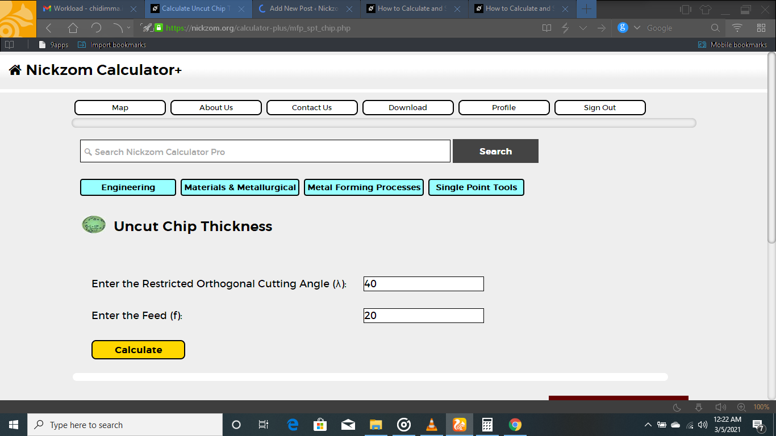This screenshot has width=776, height=436.
Task: Open Calculator app from taskbar
Action: coord(487,425)
